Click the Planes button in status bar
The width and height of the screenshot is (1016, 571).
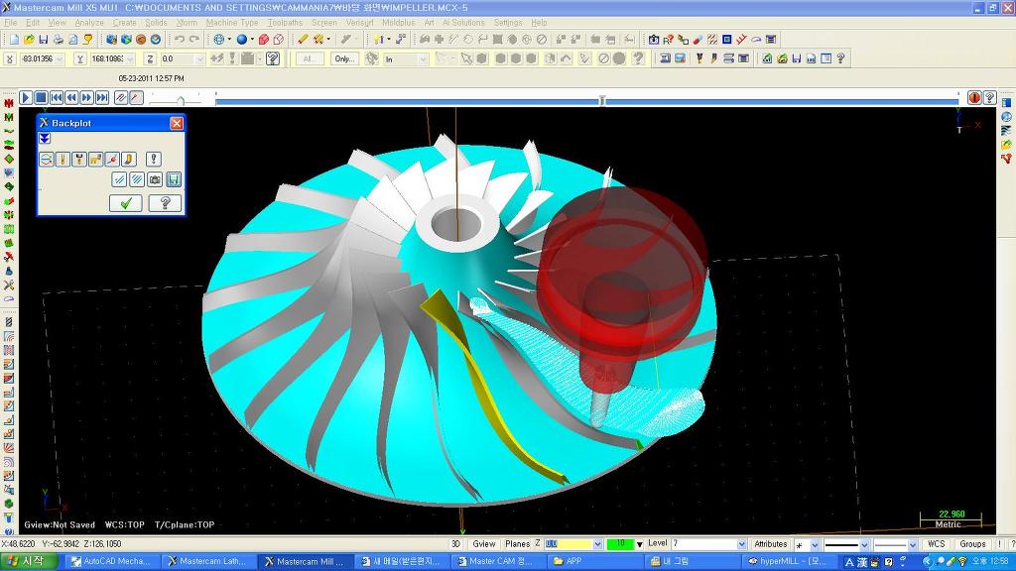tap(517, 544)
